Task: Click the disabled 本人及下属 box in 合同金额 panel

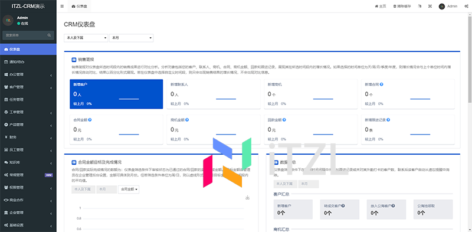Action: (83, 189)
